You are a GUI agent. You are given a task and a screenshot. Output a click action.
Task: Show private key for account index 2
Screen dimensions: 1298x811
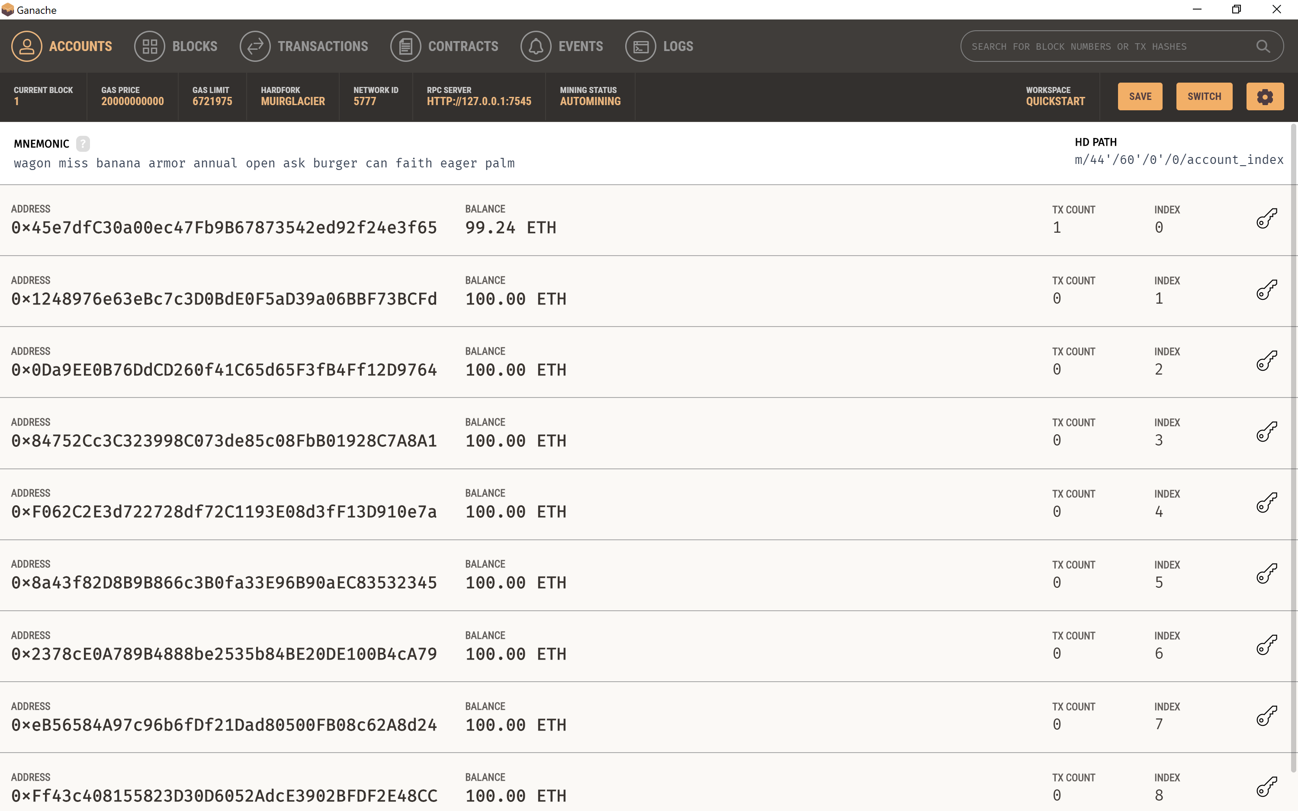coord(1266,360)
